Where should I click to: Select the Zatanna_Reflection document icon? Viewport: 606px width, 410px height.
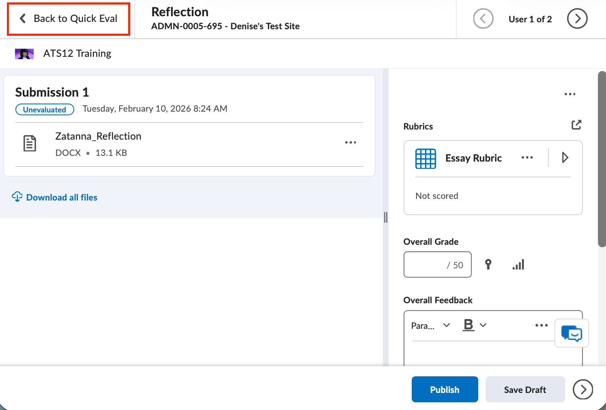pos(29,143)
